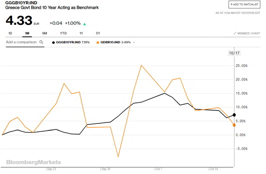Click the 10/17 date marker on the chart
The image size is (266, 174).
pos(234,53)
